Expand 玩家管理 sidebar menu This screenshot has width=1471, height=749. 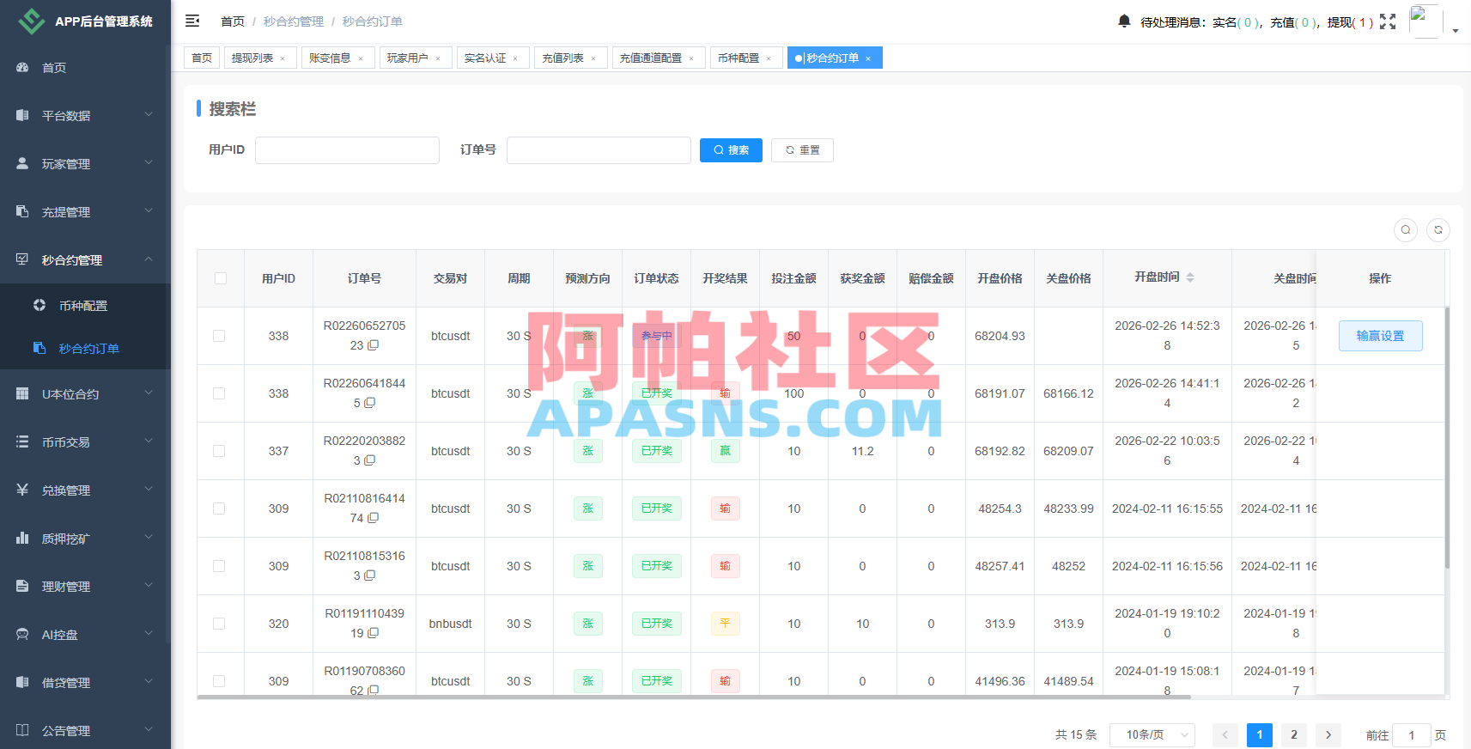click(85, 163)
